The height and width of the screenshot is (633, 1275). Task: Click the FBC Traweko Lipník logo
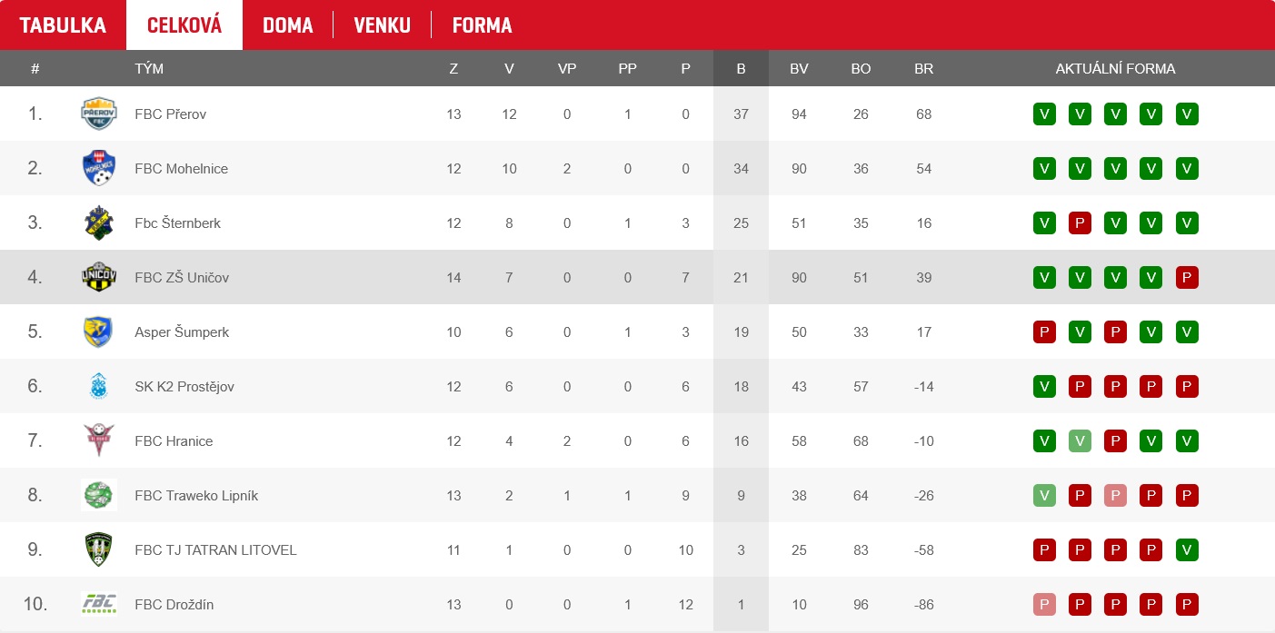pyautogui.click(x=99, y=496)
